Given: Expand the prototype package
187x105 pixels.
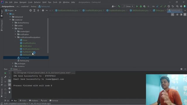Looking at the screenshot, I should [13, 64].
